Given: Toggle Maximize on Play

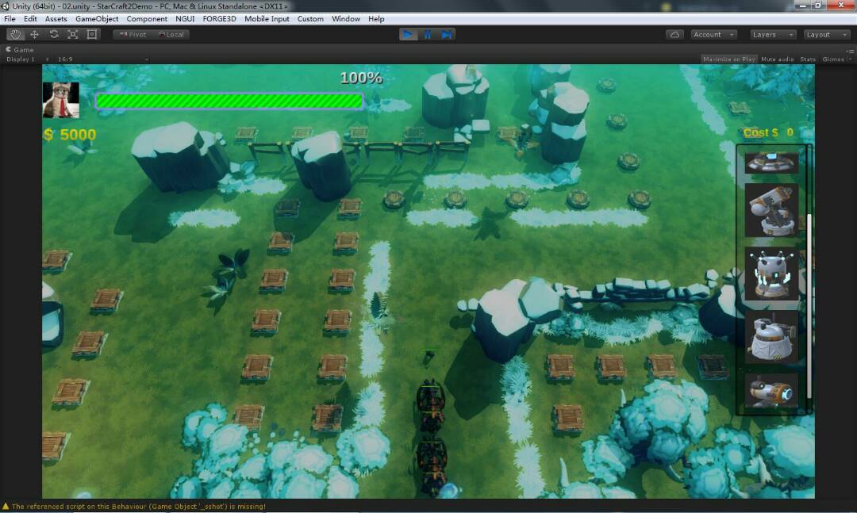Looking at the screenshot, I should point(729,59).
